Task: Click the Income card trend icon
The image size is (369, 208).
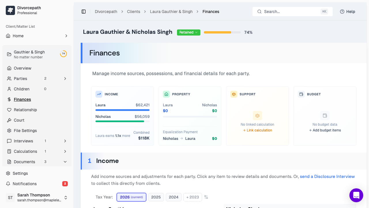Action: coord(99,94)
